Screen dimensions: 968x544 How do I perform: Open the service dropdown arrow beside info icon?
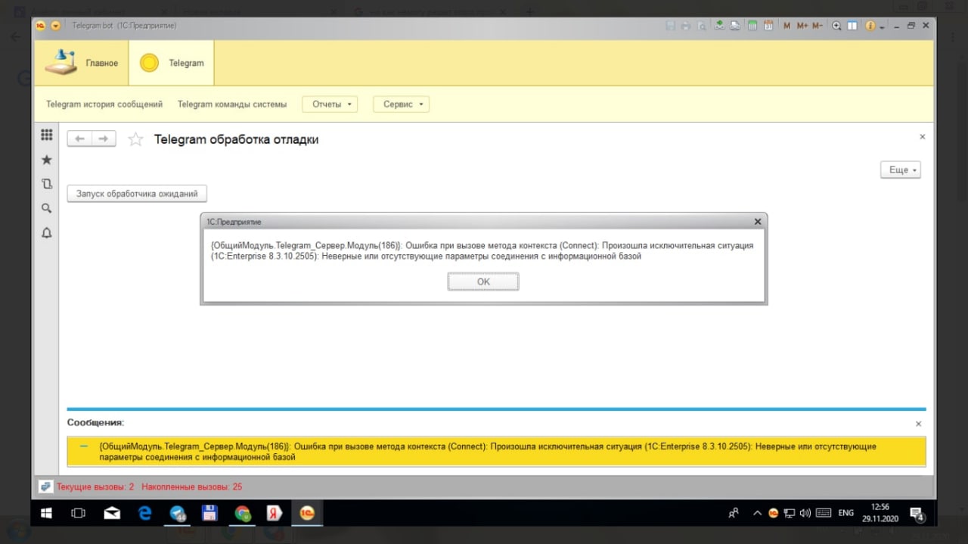tap(882, 26)
